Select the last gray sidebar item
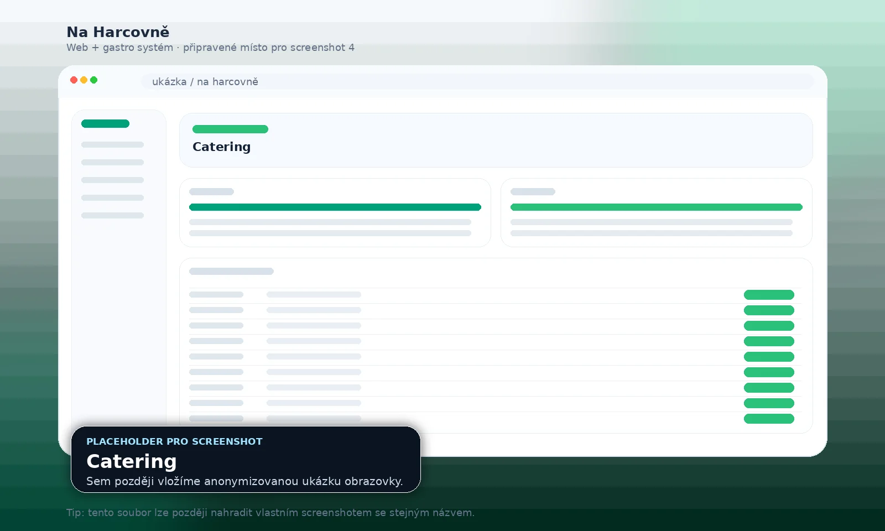The image size is (885, 531). [112, 216]
